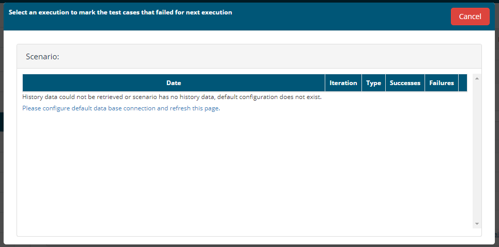This screenshot has height=247, width=499.
Task: Click the partially hidden underlined link behind the dialog
Action: [497, 234]
